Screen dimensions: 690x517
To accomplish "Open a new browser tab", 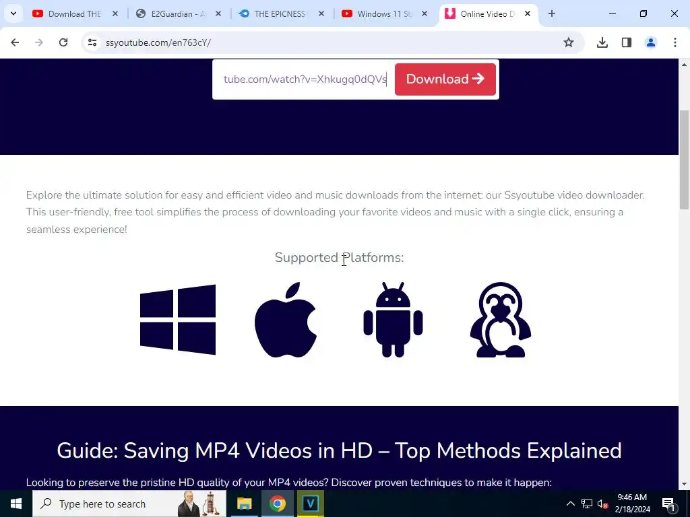I will [x=551, y=13].
